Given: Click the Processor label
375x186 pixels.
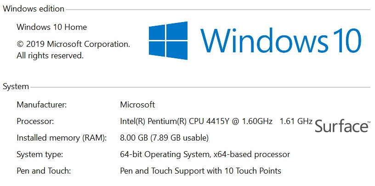Looking at the screenshot, I should pyautogui.click(x=35, y=121).
